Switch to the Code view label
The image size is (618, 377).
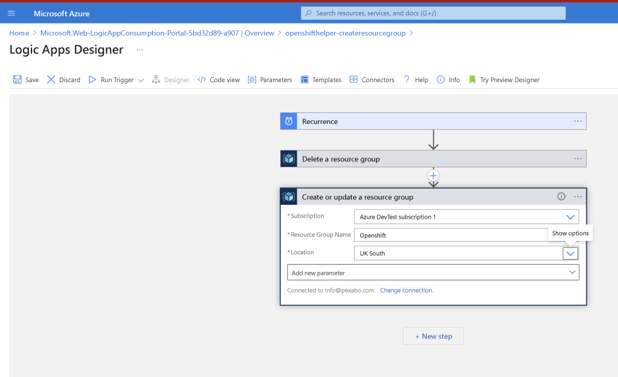tap(225, 80)
